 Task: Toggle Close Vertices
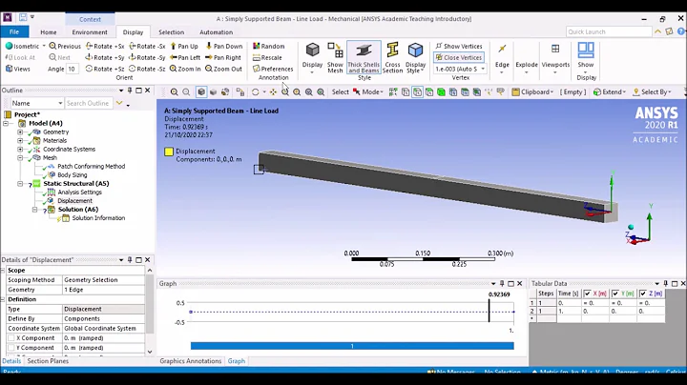[459, 57]
